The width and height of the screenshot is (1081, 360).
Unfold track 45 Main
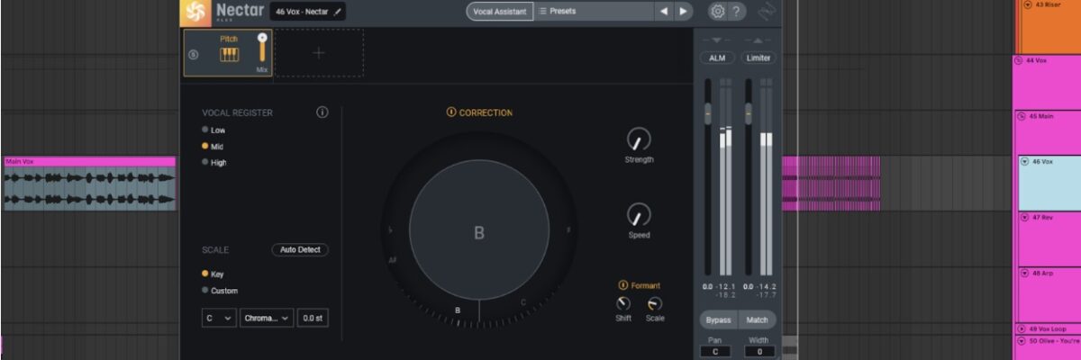(1020, 115)
